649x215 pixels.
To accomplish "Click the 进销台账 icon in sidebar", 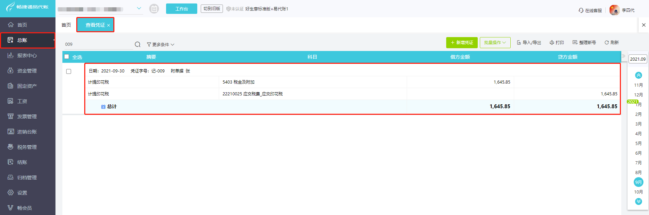I will click(x=11, y=131).
